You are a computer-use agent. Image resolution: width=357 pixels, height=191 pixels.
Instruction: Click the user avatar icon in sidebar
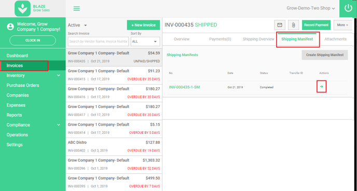(x=10, y=26)
